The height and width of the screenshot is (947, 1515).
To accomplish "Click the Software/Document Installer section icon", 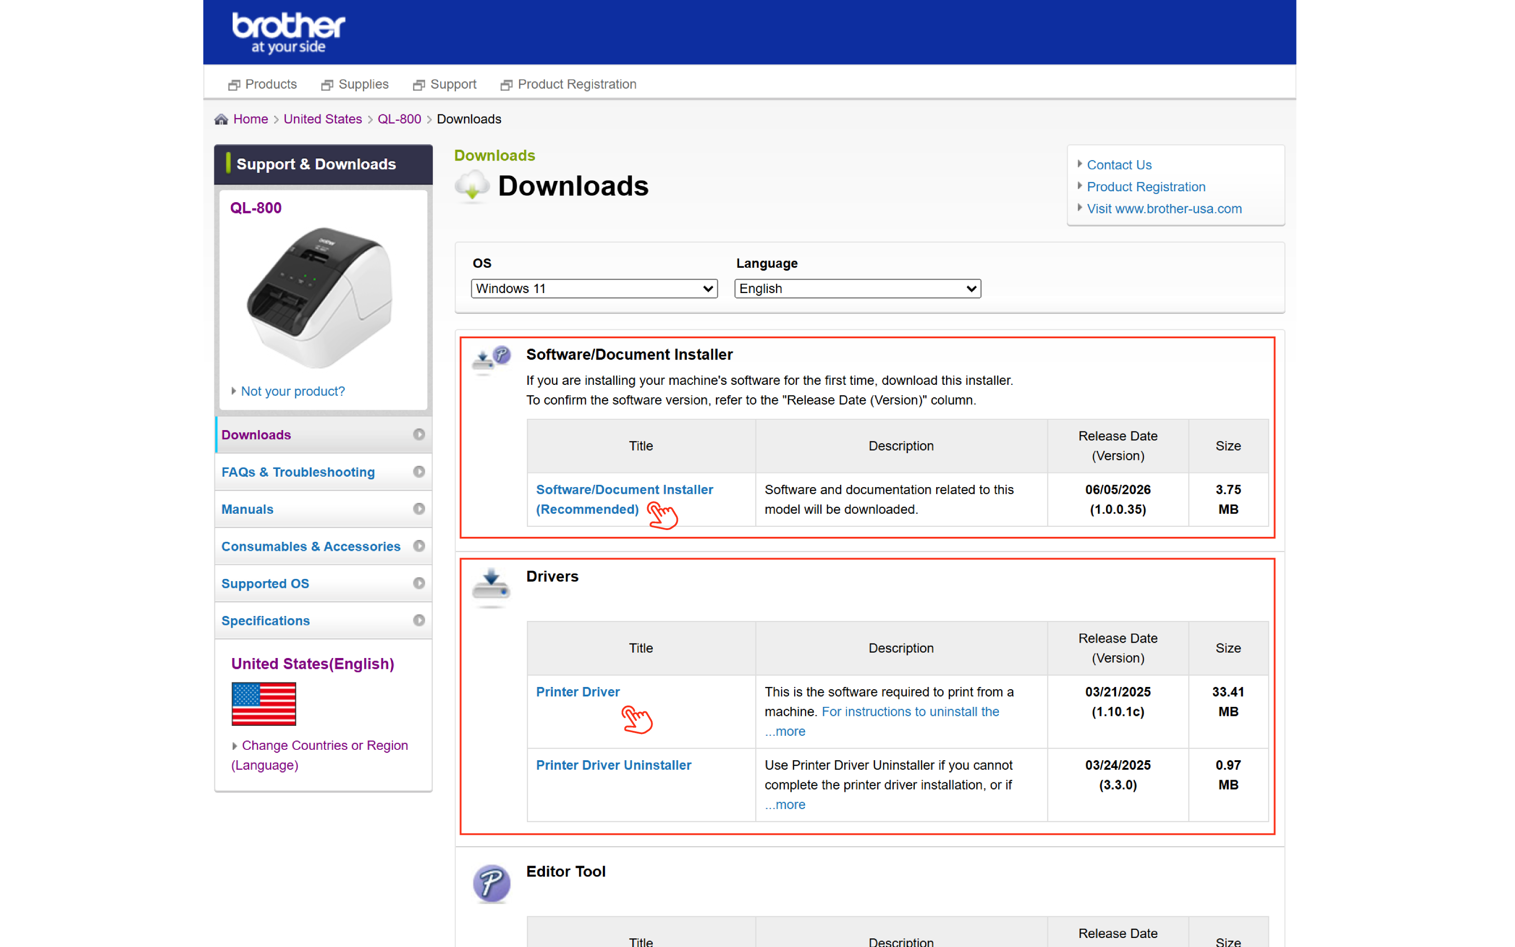I will 492,360.
